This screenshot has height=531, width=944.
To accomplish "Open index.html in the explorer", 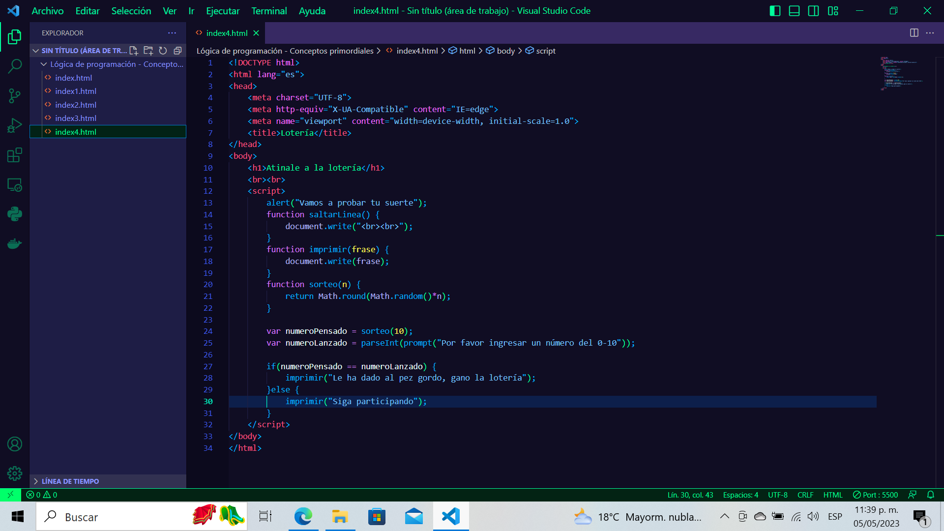I will point(108,78).
